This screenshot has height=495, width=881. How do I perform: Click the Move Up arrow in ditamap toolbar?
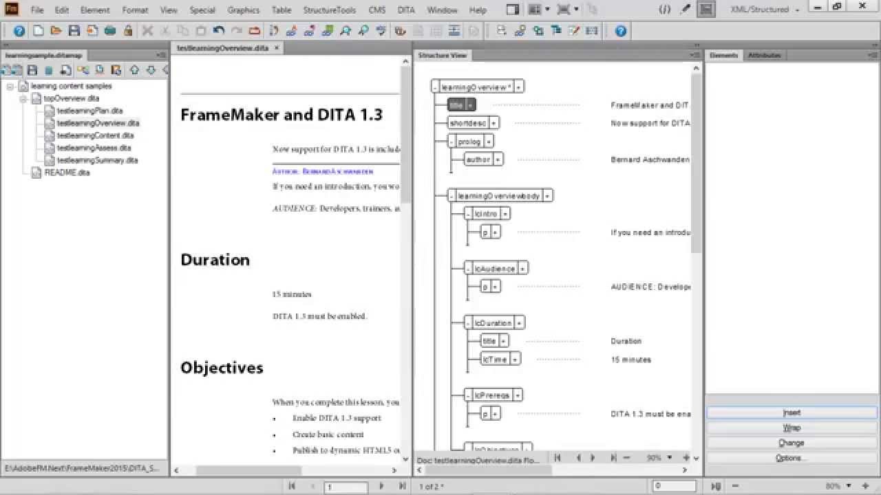(134, 70)
